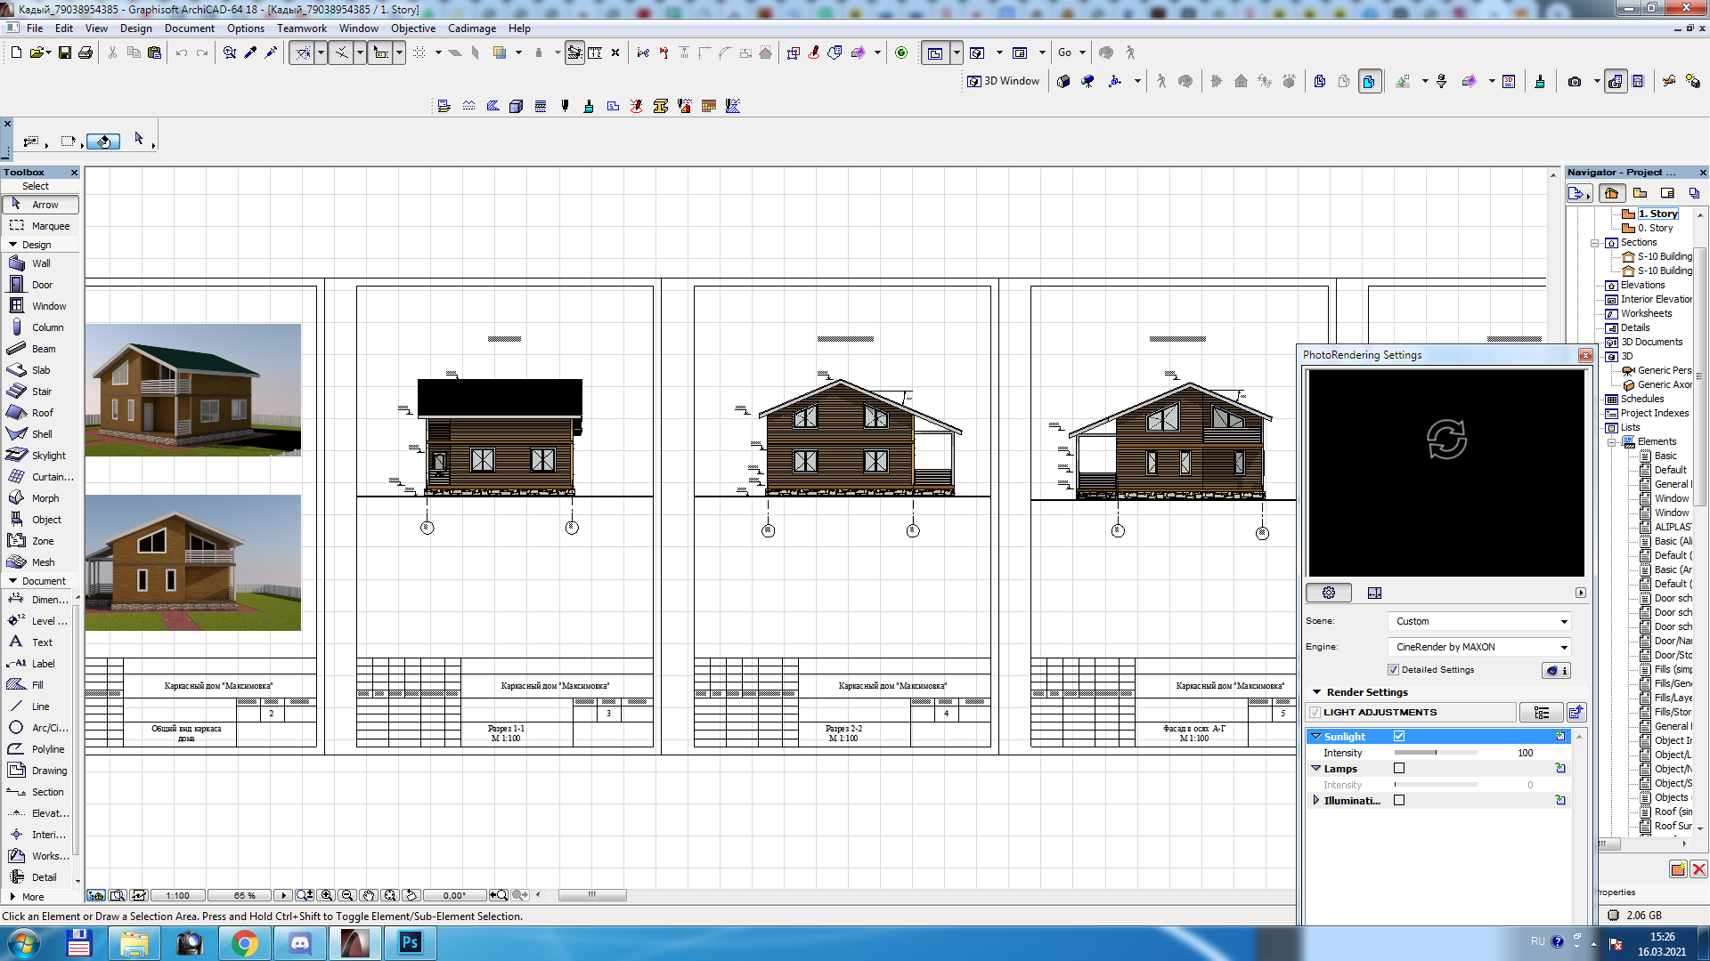
Task: Activate the Stair tool
Action: [40, 392]
